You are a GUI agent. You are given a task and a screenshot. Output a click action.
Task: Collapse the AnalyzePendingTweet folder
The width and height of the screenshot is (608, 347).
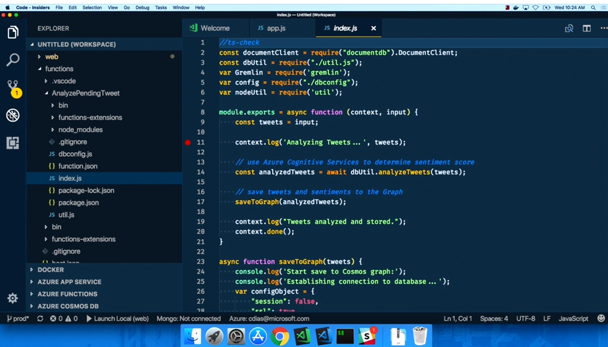85,93
